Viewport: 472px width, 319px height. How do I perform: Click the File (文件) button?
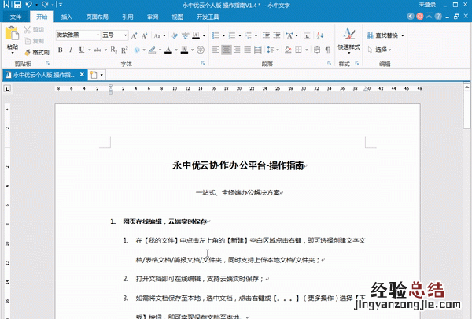16,16
